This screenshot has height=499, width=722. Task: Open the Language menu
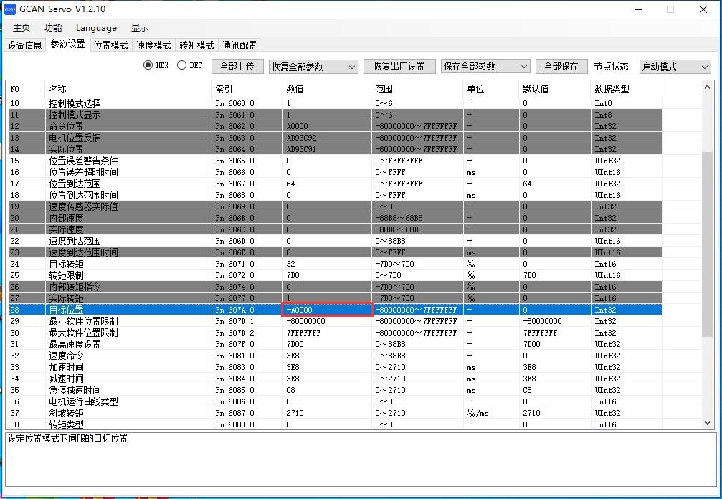pyautogui.click(x=96, y=27)
